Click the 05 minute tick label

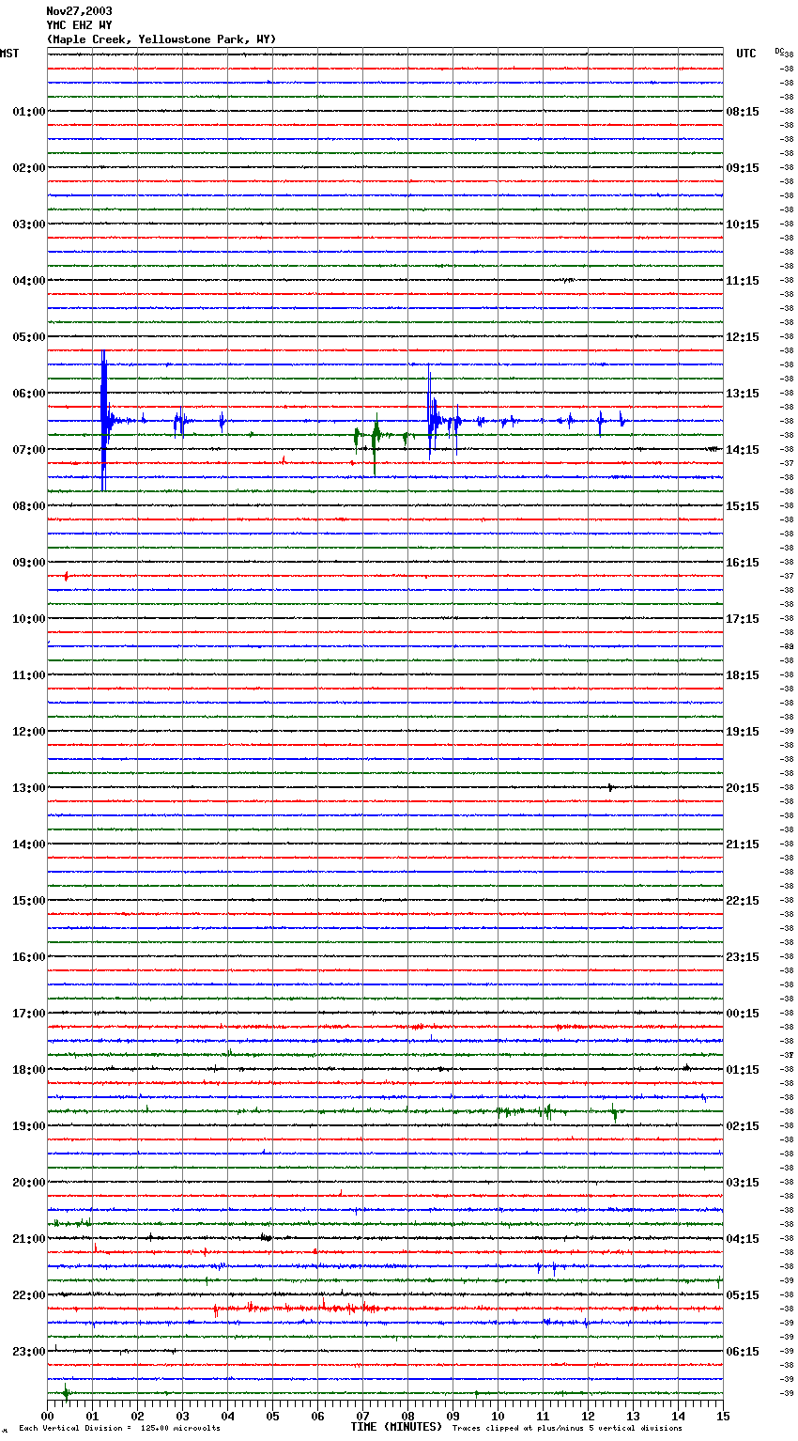(x=272, y=1416)
